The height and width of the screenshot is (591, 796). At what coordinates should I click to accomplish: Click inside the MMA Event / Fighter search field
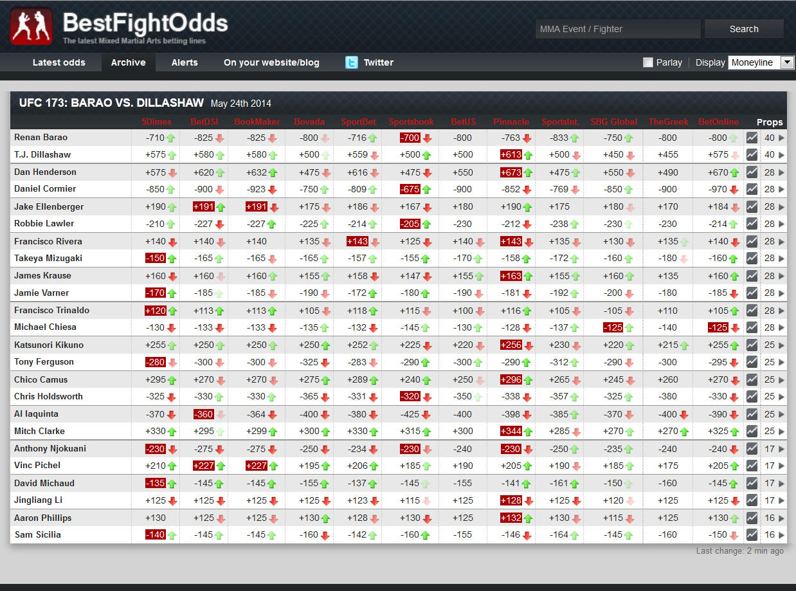click(x=617, y=29)
